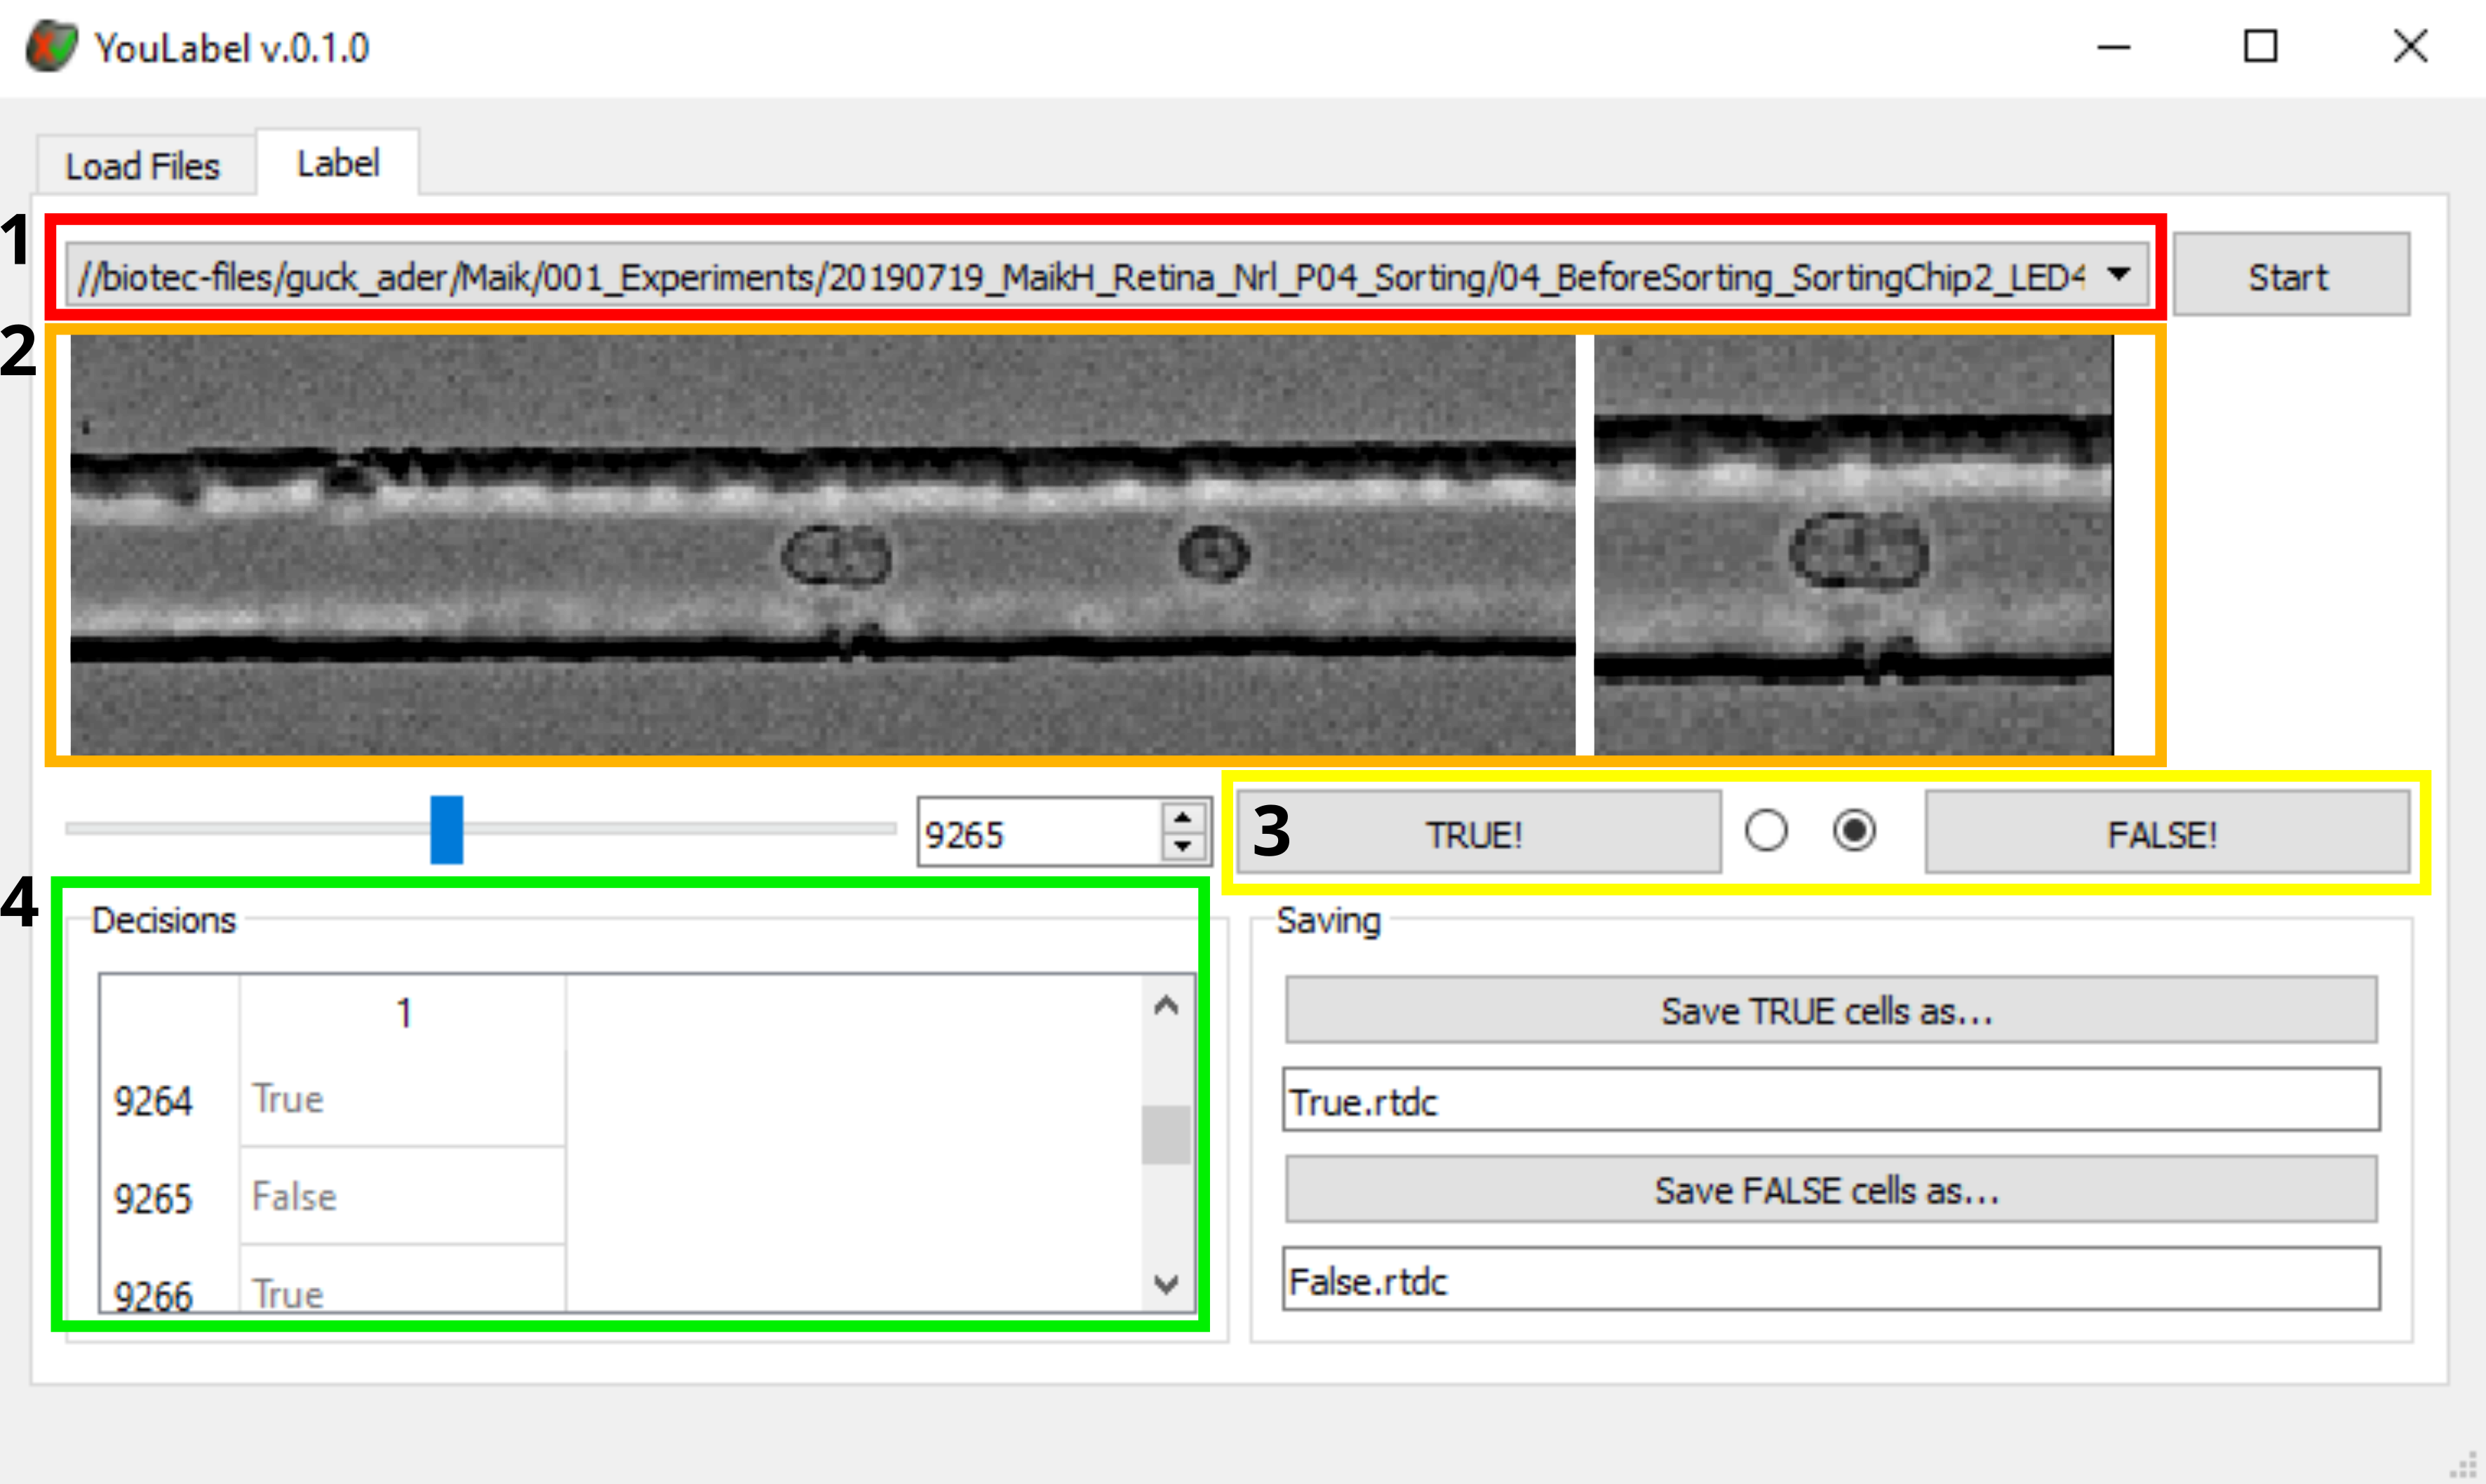The width and height of the screenshot is (2486, 1484).
Task: Increment the event index spinner up arrow
Action: click(1183, 818)
